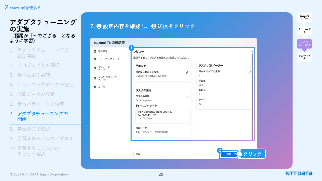Click the タスクの設定 card heading
322x181 pixels.
pyautogui.click(x=143, y=90)
